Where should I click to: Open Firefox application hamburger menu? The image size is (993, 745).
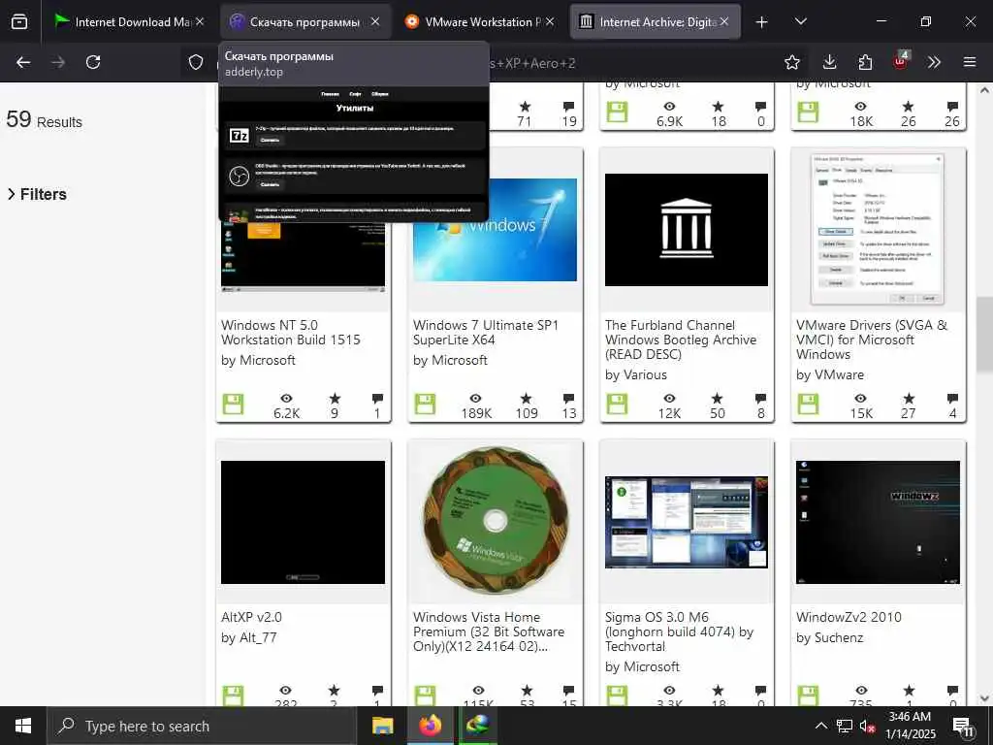[970, 62]
